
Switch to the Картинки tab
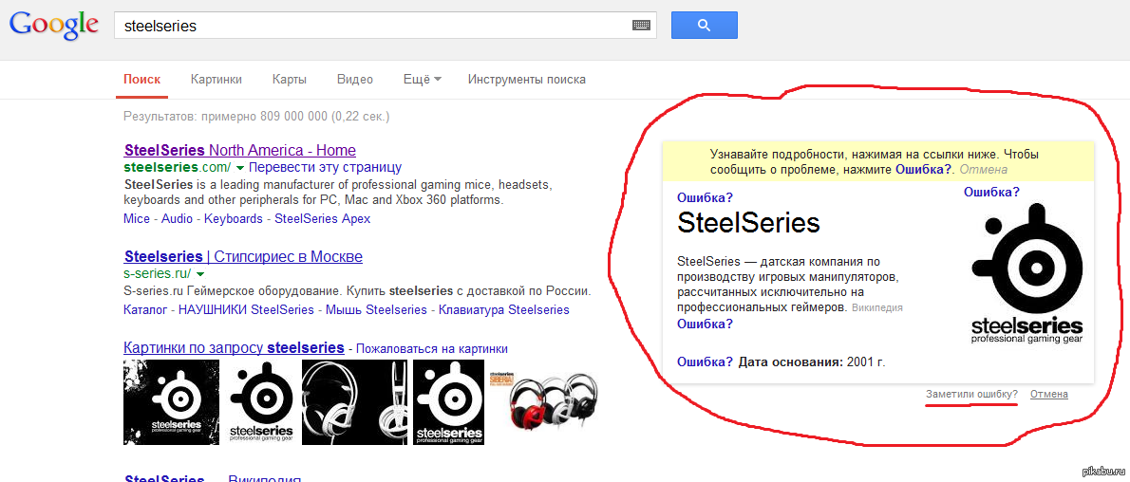(216, 80)
